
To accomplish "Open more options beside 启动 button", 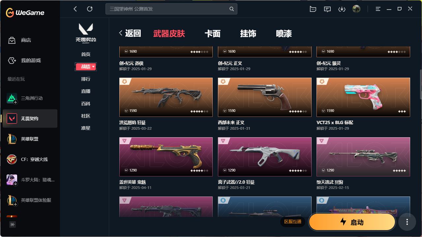I will (407, 222).
